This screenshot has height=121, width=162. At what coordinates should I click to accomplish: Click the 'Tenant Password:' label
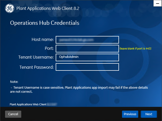[x=36, y=67]
